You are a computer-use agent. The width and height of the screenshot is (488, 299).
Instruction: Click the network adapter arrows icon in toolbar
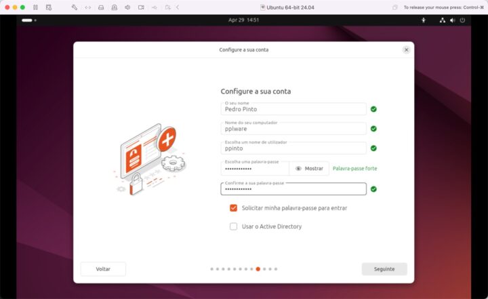click(87, 7)
